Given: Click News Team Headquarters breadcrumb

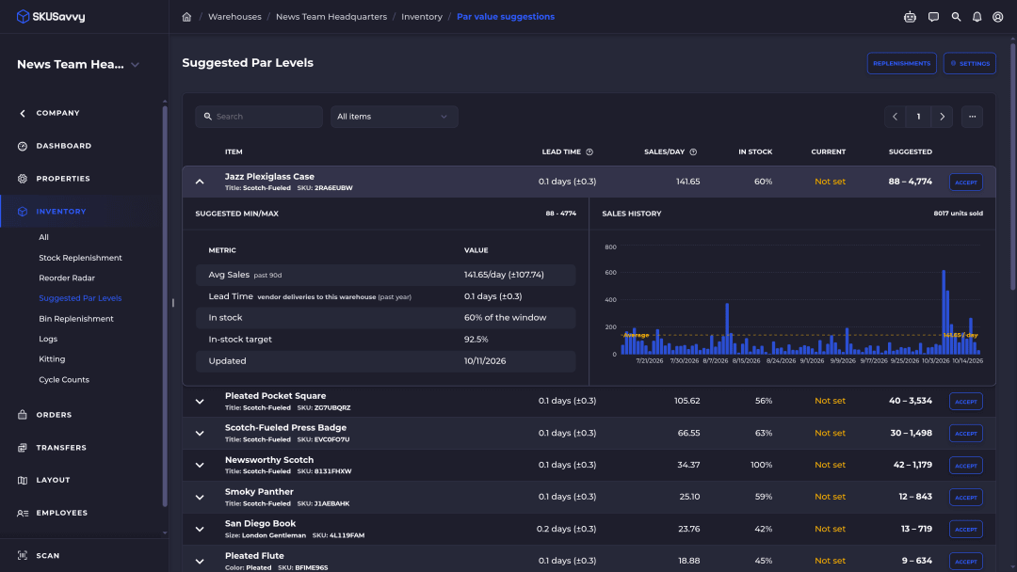Looking at the screenshot, I should pos(331,17).
